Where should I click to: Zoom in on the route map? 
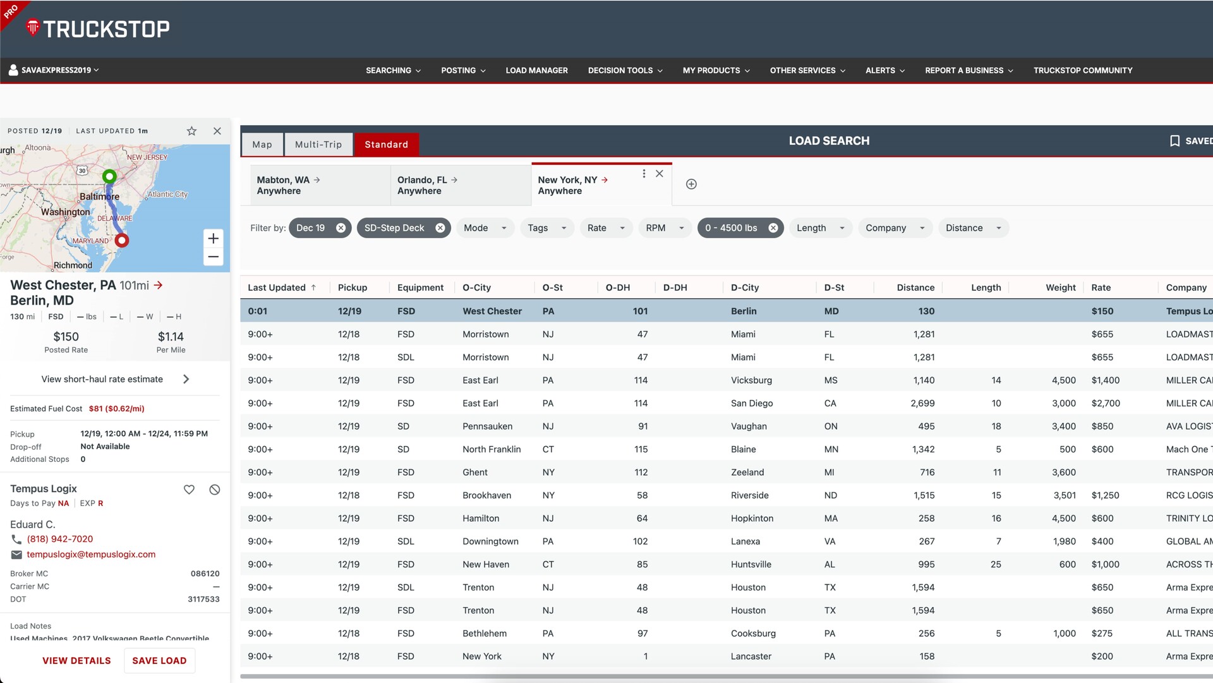click(x=213, y=238)
